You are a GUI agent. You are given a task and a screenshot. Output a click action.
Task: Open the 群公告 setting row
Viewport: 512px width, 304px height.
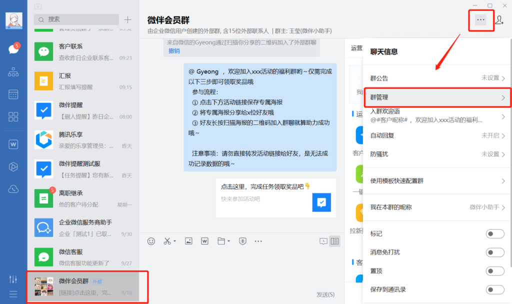click(x=437, y=78)
